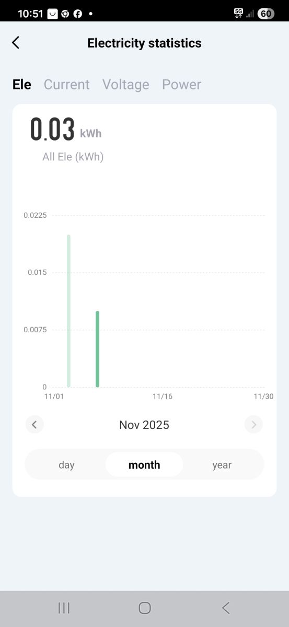The height and width of the screenshot is (627, 289).
Task: Select the day view option
Action: pos(66,465)
